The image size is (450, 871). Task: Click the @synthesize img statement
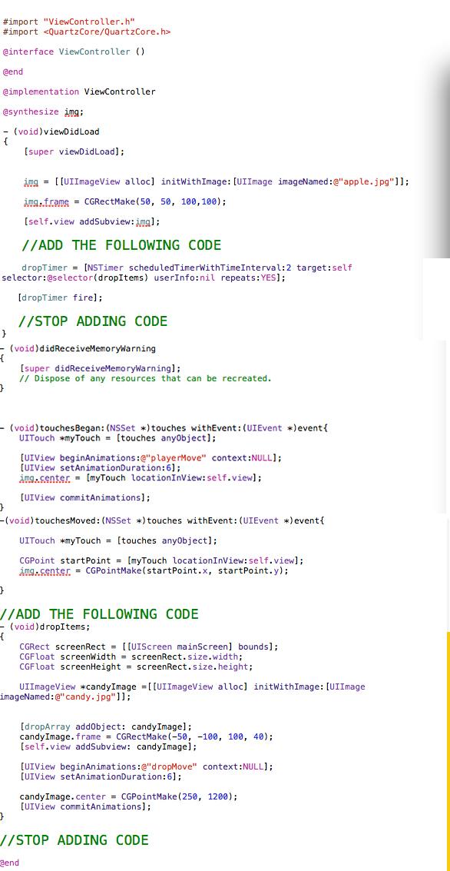[43, 111]
